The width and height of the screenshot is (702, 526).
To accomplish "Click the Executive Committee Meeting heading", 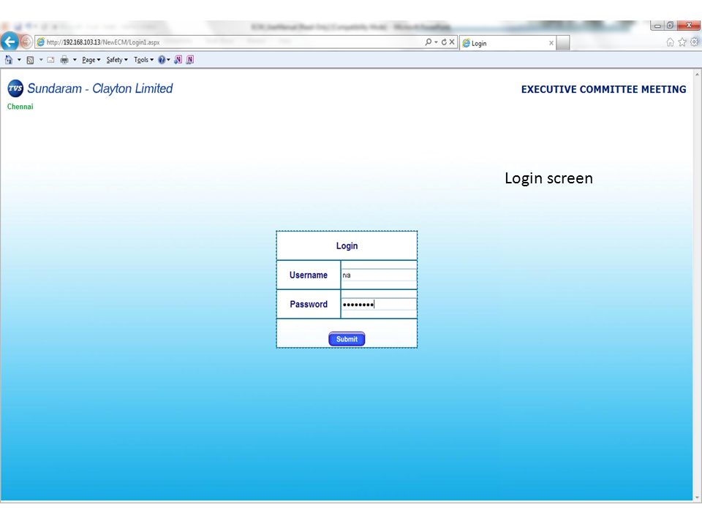I will click(603, 89).
